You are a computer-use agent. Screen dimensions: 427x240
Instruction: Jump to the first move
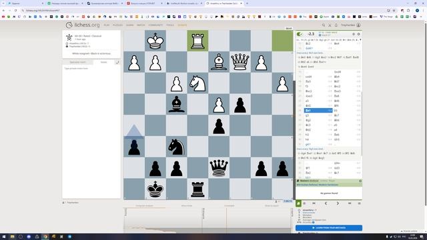[314, 203]
